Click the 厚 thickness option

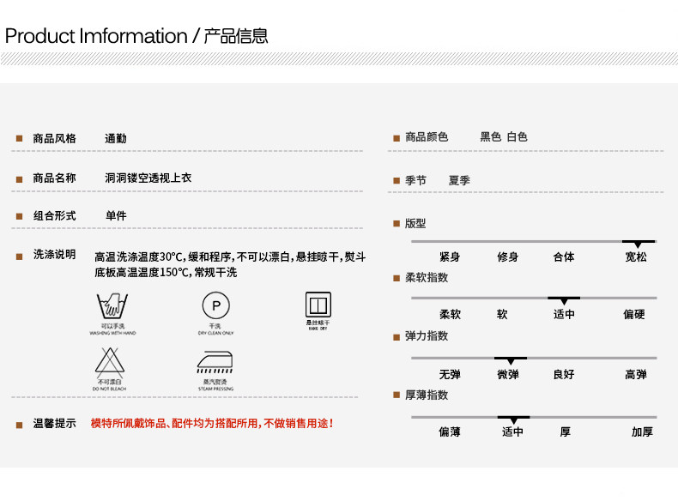click(566, 432)
